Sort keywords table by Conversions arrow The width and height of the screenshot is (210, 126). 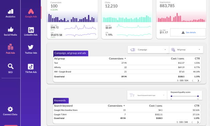(x=124, y=106)
